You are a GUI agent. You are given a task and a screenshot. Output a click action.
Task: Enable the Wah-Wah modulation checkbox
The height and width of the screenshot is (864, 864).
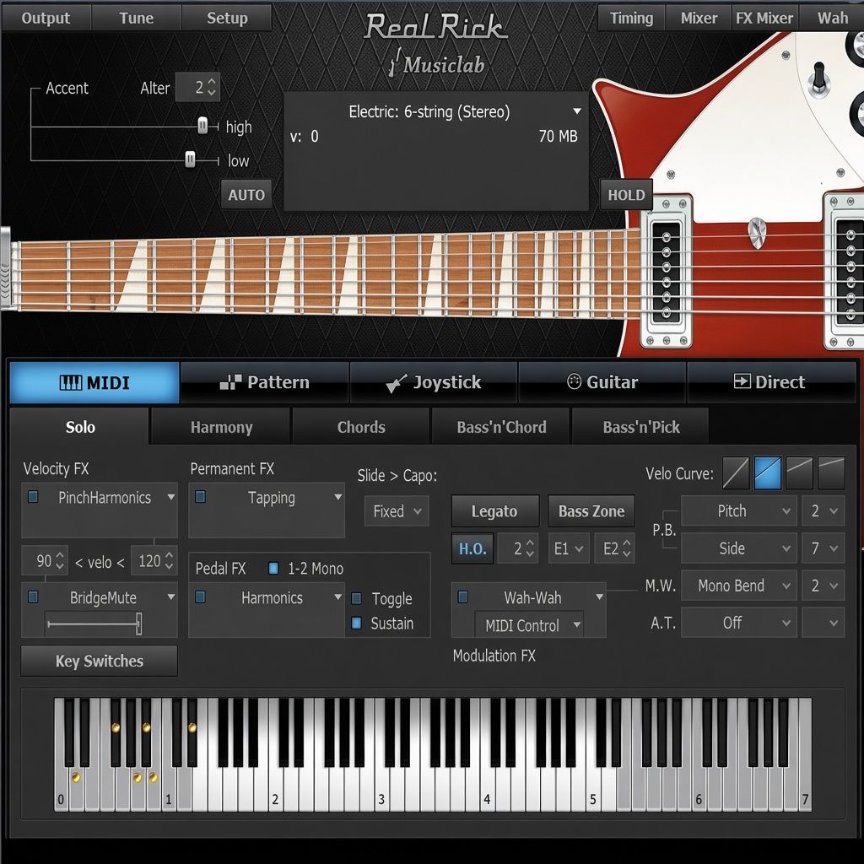(x=463, y=597)
